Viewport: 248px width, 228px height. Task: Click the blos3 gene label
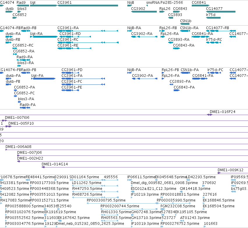point(22,9)
